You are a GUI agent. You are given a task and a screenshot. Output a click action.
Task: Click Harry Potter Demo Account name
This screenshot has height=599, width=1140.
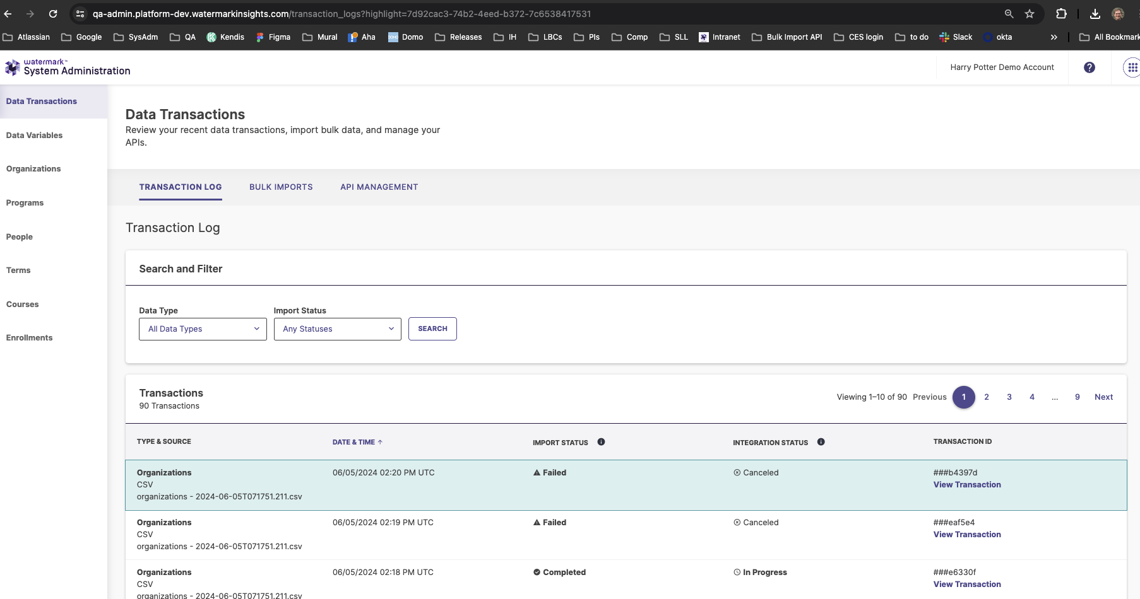click(1002, 67)
